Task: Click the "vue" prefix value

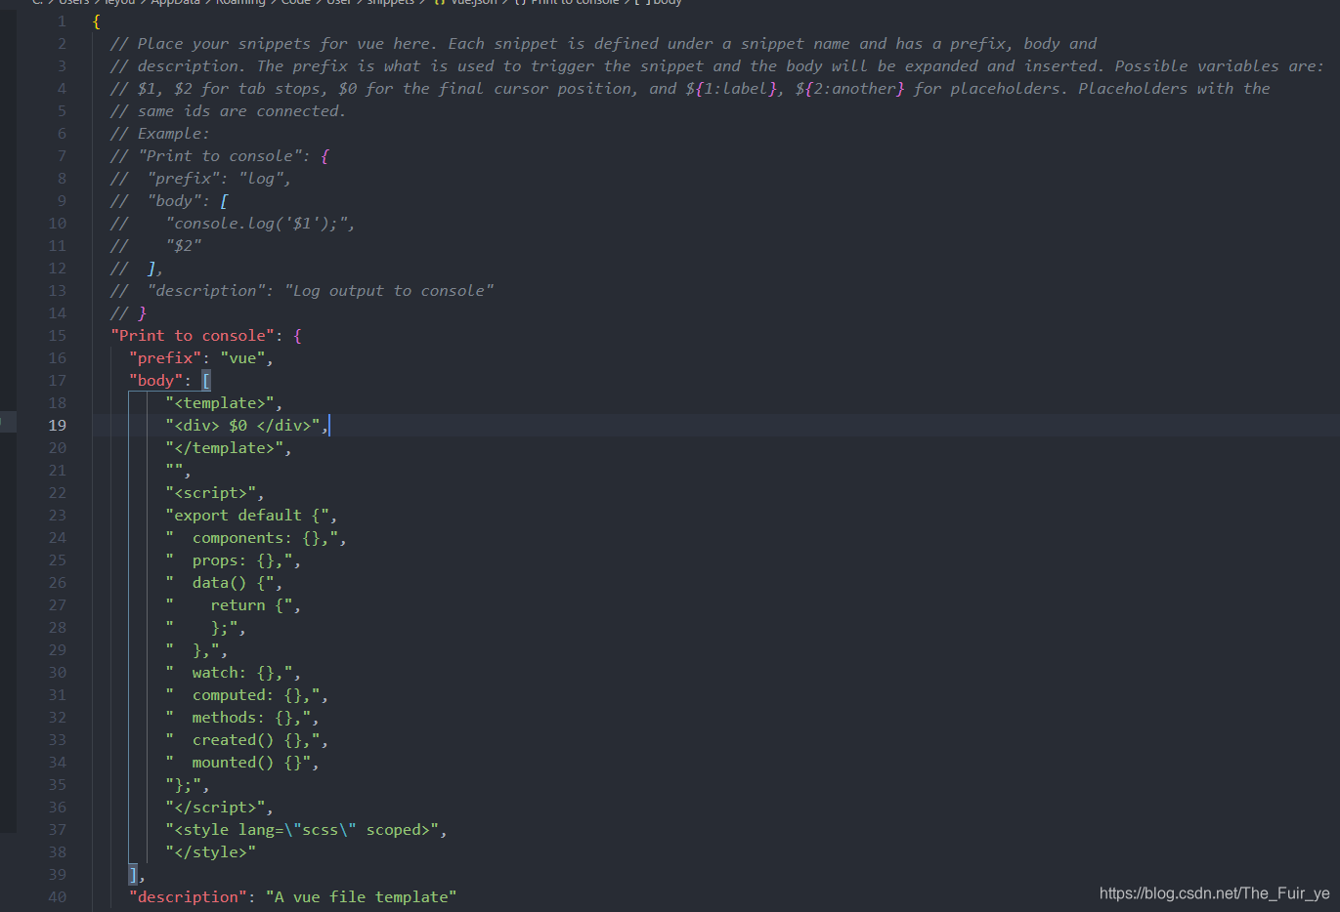Action: pos(242,358)
